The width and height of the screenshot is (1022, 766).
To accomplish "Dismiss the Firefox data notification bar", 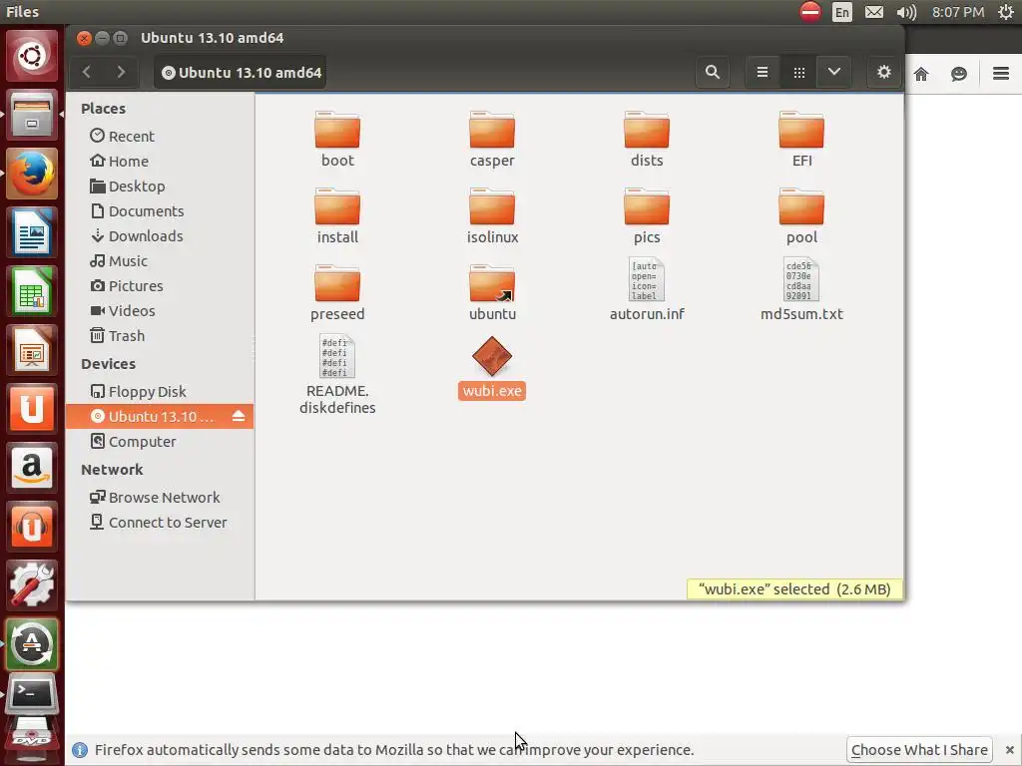I will coord(1010,750).
